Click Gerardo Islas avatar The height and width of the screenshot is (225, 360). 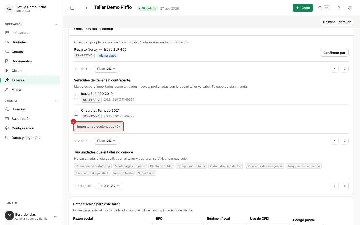pyautogui.click(x=9, y=215)
